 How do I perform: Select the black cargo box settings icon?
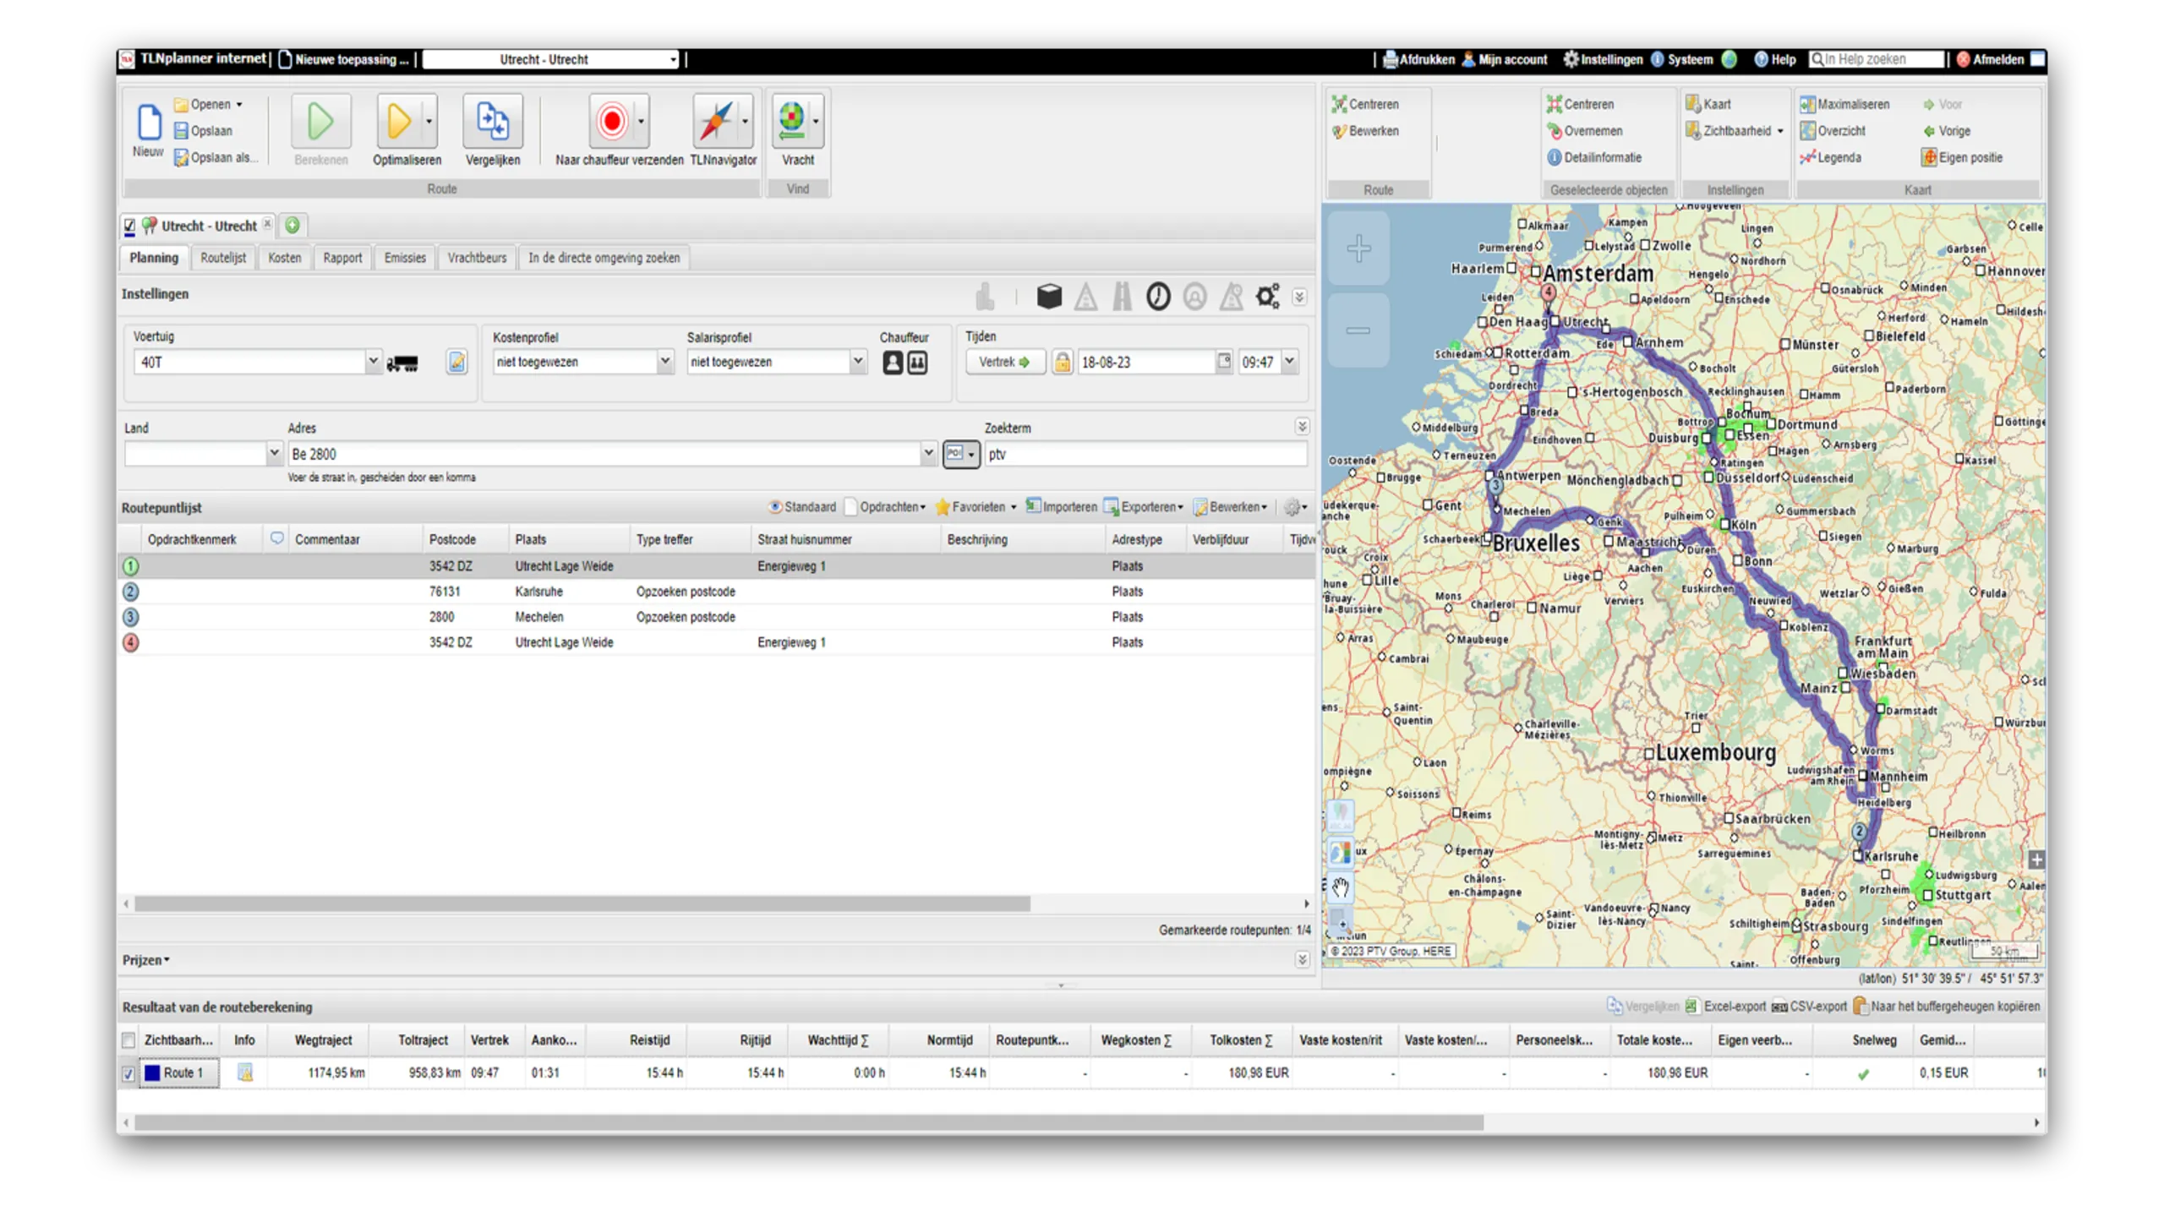pos(1049,297)
